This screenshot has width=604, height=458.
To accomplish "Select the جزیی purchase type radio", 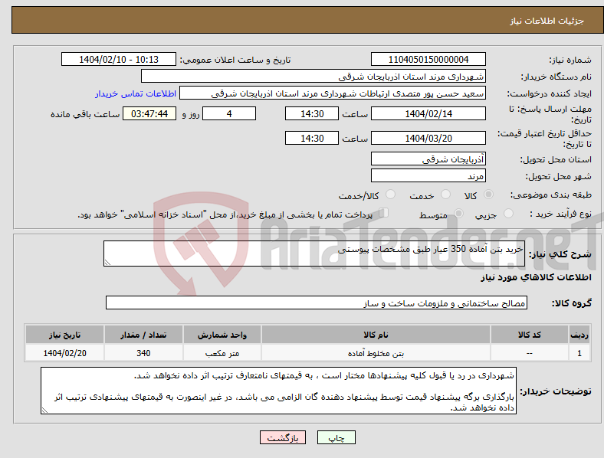I will tap(508, 213).
